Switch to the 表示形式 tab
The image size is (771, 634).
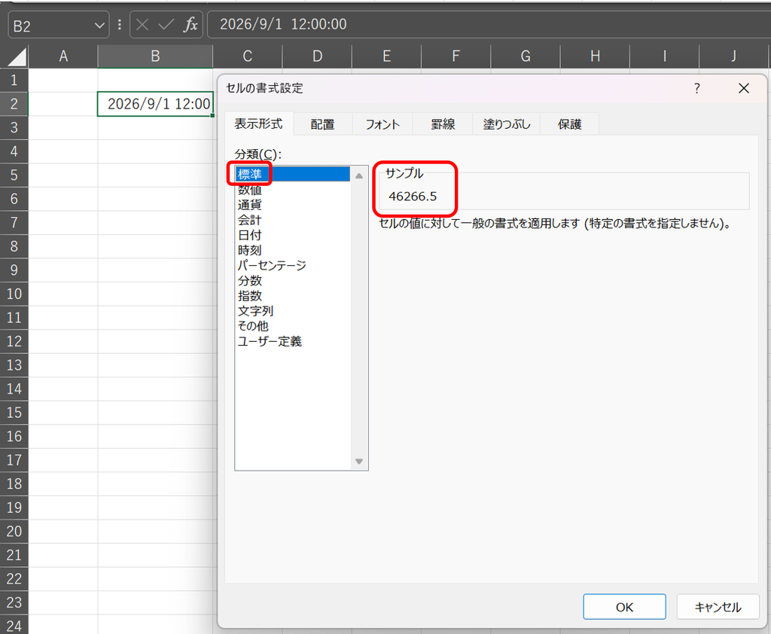pos(259,123)
